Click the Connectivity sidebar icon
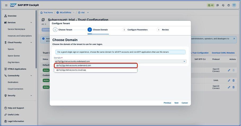 tap(6, 75)
